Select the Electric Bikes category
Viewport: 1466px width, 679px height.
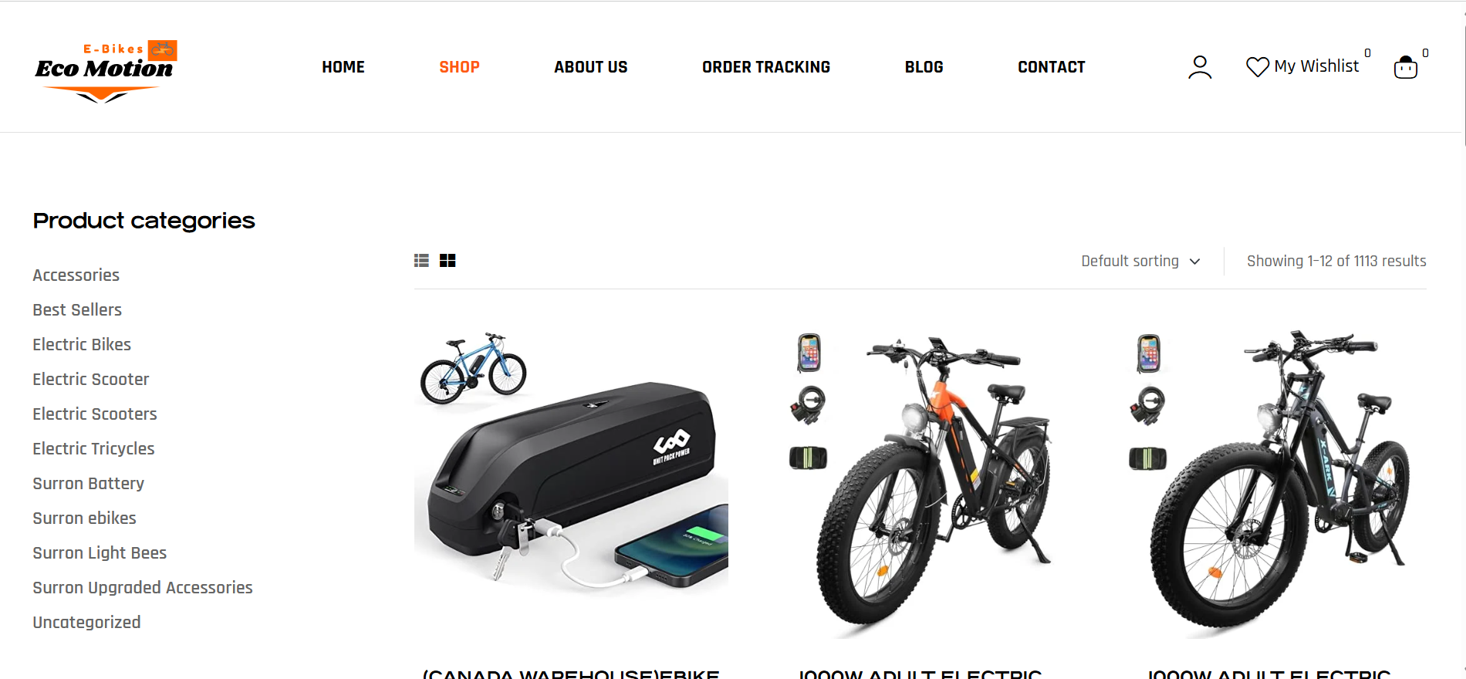point(82,344)
